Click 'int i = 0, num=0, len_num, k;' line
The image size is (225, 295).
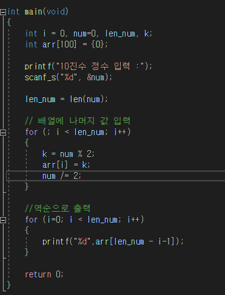pos(89,33)
